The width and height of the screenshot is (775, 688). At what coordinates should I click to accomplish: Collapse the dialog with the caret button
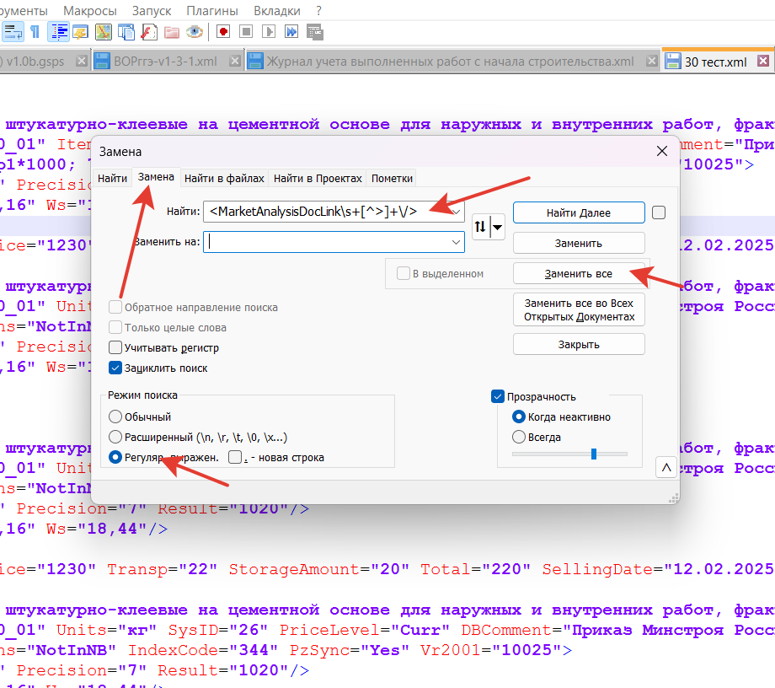pyautogui.click(x=665, y=467)
